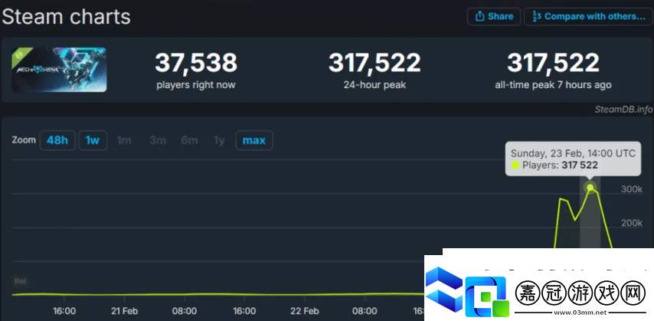Click the 'all-time peak 7 hours ago' caption
654x321 pixels.
(553, 85)
